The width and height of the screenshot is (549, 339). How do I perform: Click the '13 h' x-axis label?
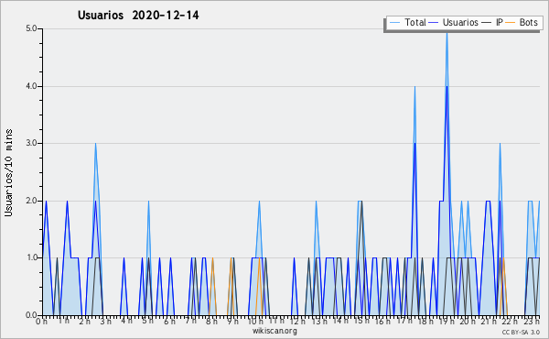point(319,322)
